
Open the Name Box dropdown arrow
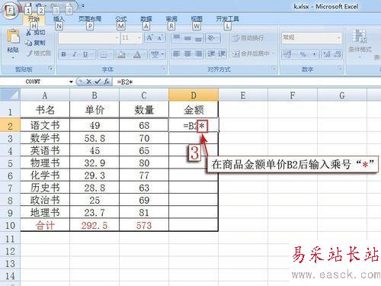71,82
